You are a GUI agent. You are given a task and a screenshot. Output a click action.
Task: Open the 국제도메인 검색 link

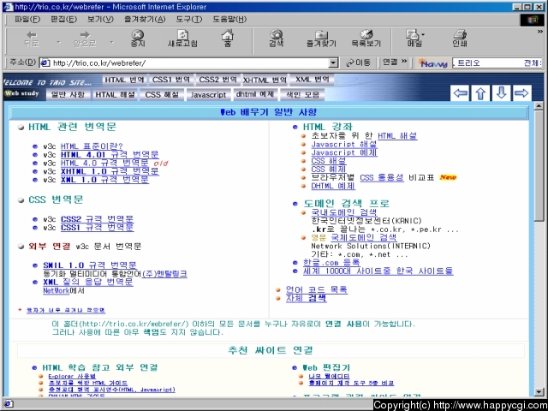(364, 238)
